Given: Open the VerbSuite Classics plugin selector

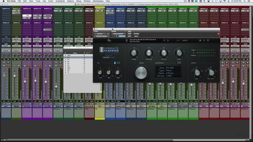Looking at the screenshot, I should [102, 36].
